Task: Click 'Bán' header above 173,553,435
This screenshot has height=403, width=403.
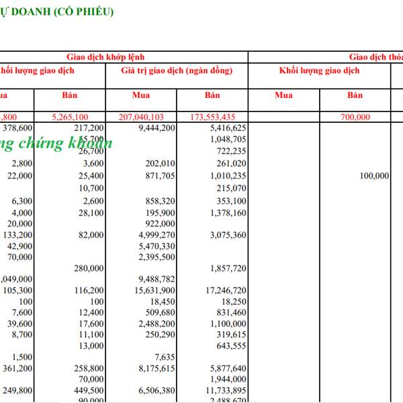Action: pyautogui.click(x=212, y=95)
